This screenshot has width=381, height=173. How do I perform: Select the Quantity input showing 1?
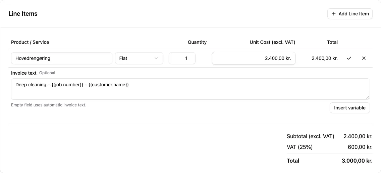[182, 59]
